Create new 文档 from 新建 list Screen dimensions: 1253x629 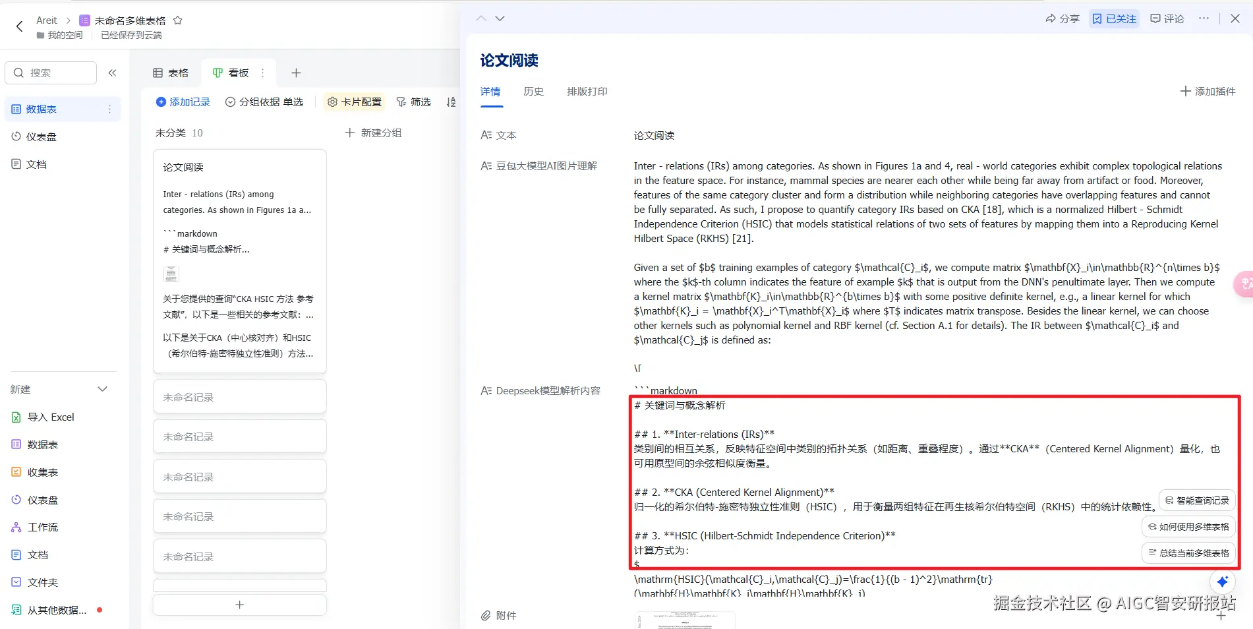30,554
